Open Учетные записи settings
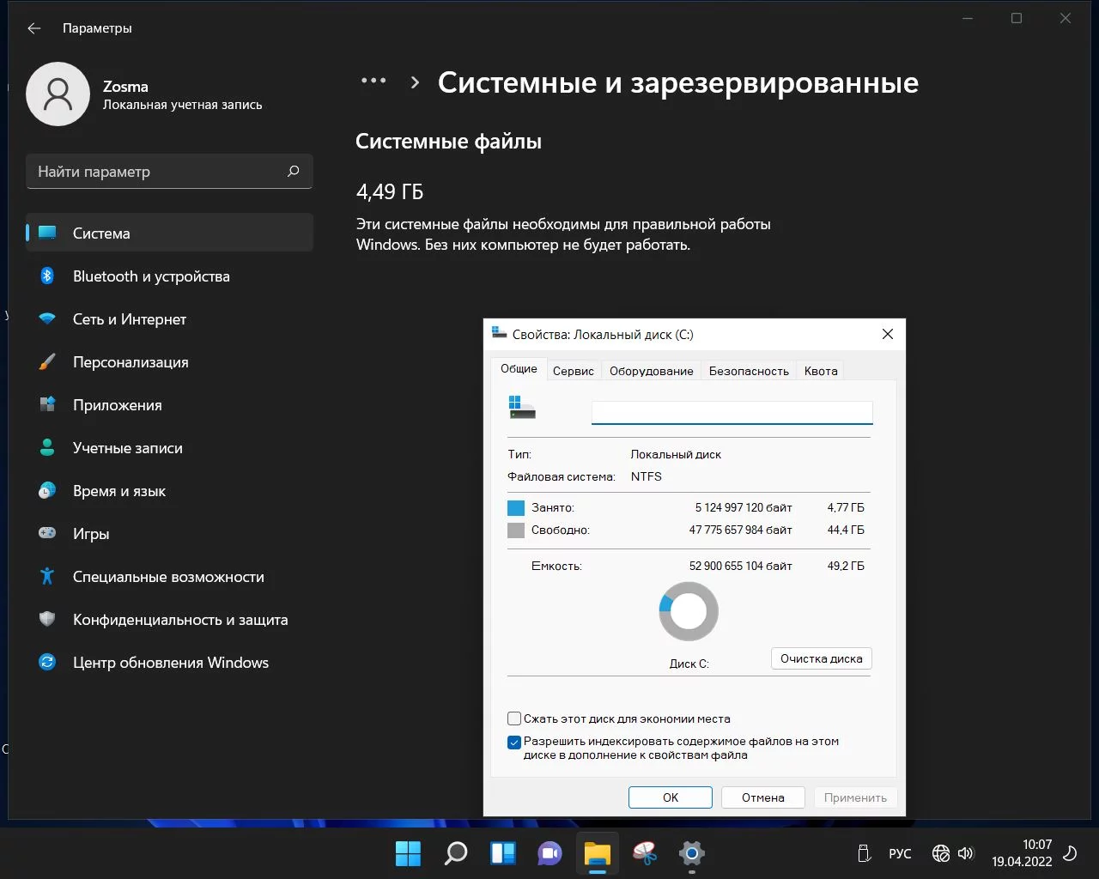Image resolution: width=1099 pixels, height=879 pixels. click(169, 447)
